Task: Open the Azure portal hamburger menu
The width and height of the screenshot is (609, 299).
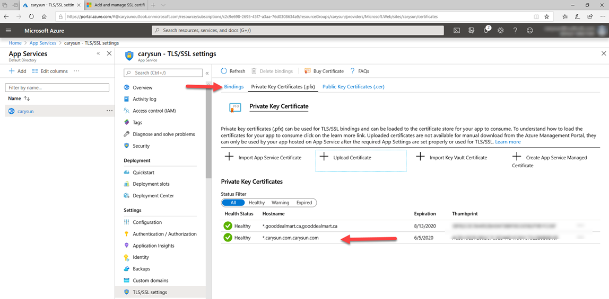Action: pyautogui.click(x=8, y=31)
